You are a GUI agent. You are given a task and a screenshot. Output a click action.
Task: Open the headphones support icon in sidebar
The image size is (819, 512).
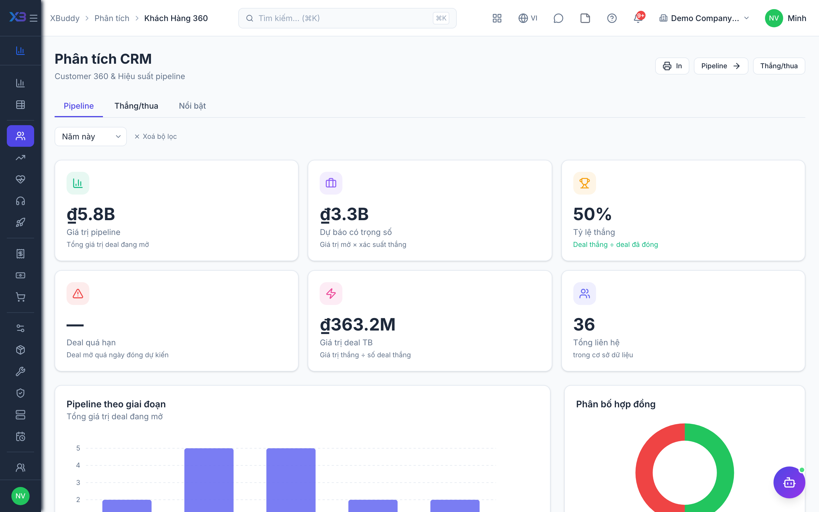point(20,201)
